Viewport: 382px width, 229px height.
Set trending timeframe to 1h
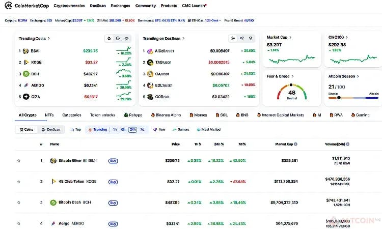[115, 130]
